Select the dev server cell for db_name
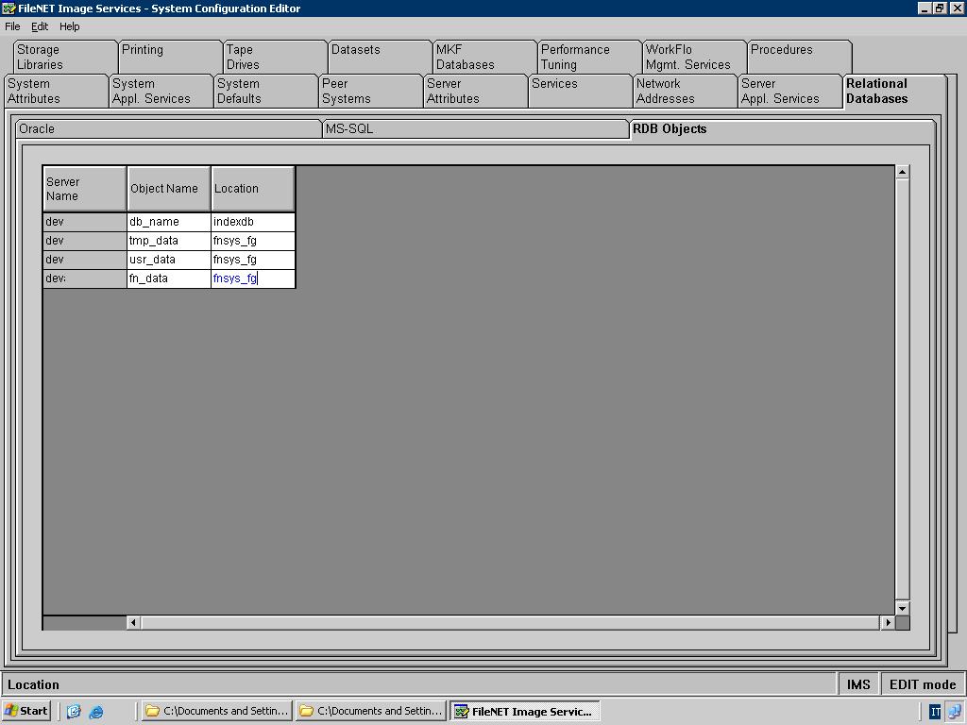Screen dimensions: 967x725 tap(85, 222)
